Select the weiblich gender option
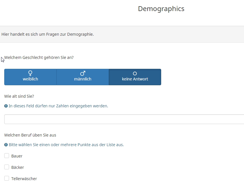 (31, 77)
